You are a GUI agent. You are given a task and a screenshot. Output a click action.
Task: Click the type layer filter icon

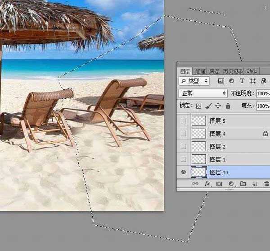tap(242, 81)
